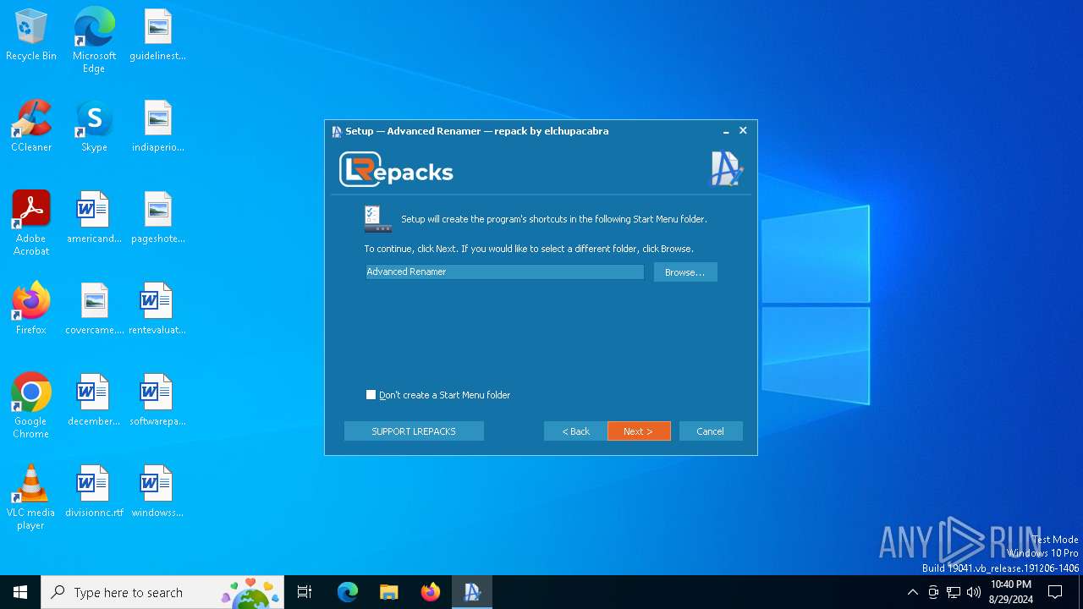Open the notification center icon

(x=1055, y=592)
